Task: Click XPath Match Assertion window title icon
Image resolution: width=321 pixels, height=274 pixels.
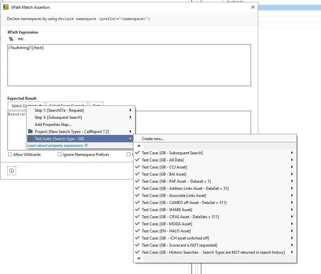Action: (x=5, y=7)
